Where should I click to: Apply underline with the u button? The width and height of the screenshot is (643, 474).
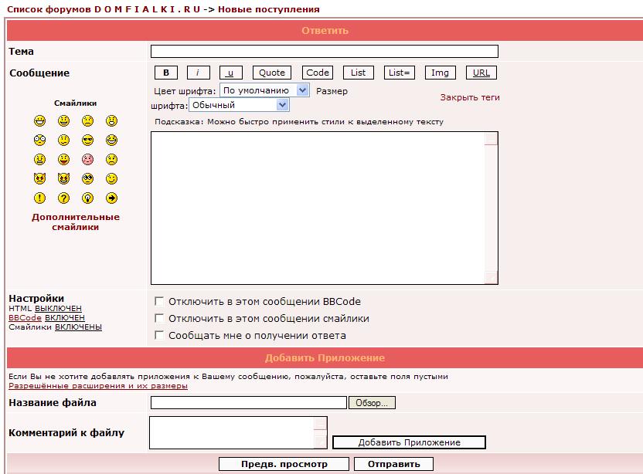coord(231,73)
